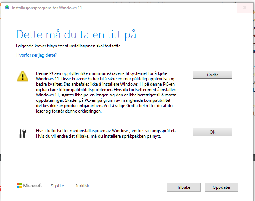Click the Microsoft logo
Viewport: 255px width, 201px height.
29,186
